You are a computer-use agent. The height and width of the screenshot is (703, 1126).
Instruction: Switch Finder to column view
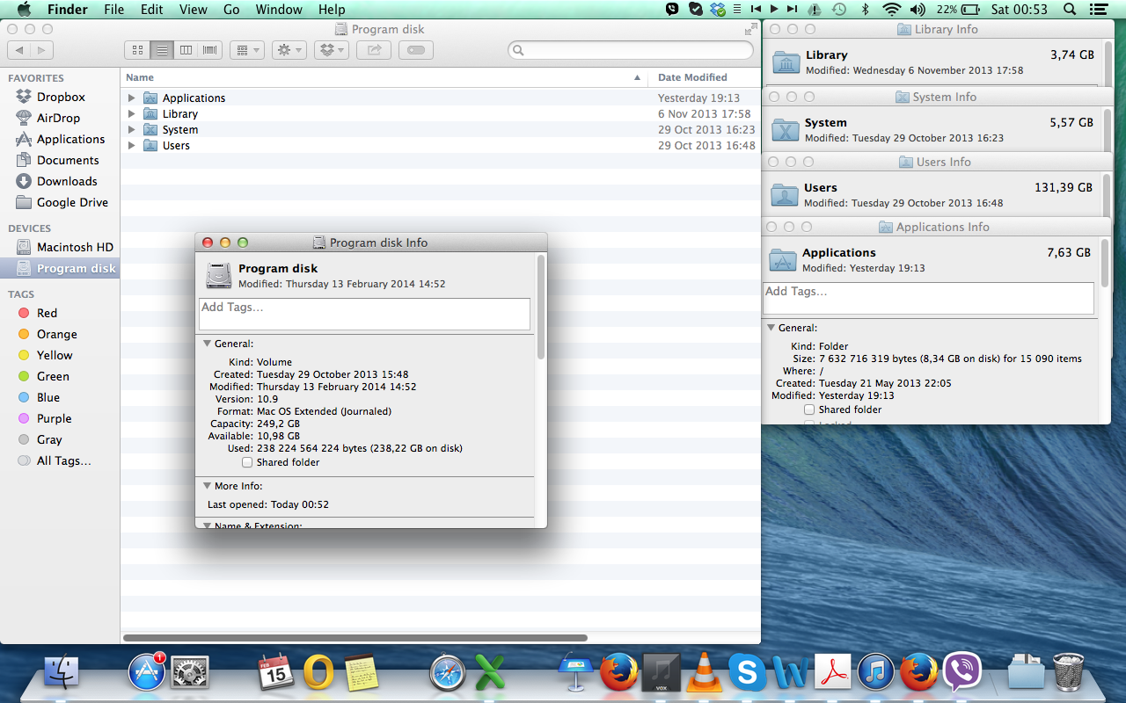point(186,50)
